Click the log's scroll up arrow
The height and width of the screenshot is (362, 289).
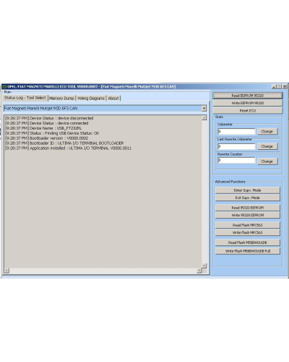coord(204,117)
